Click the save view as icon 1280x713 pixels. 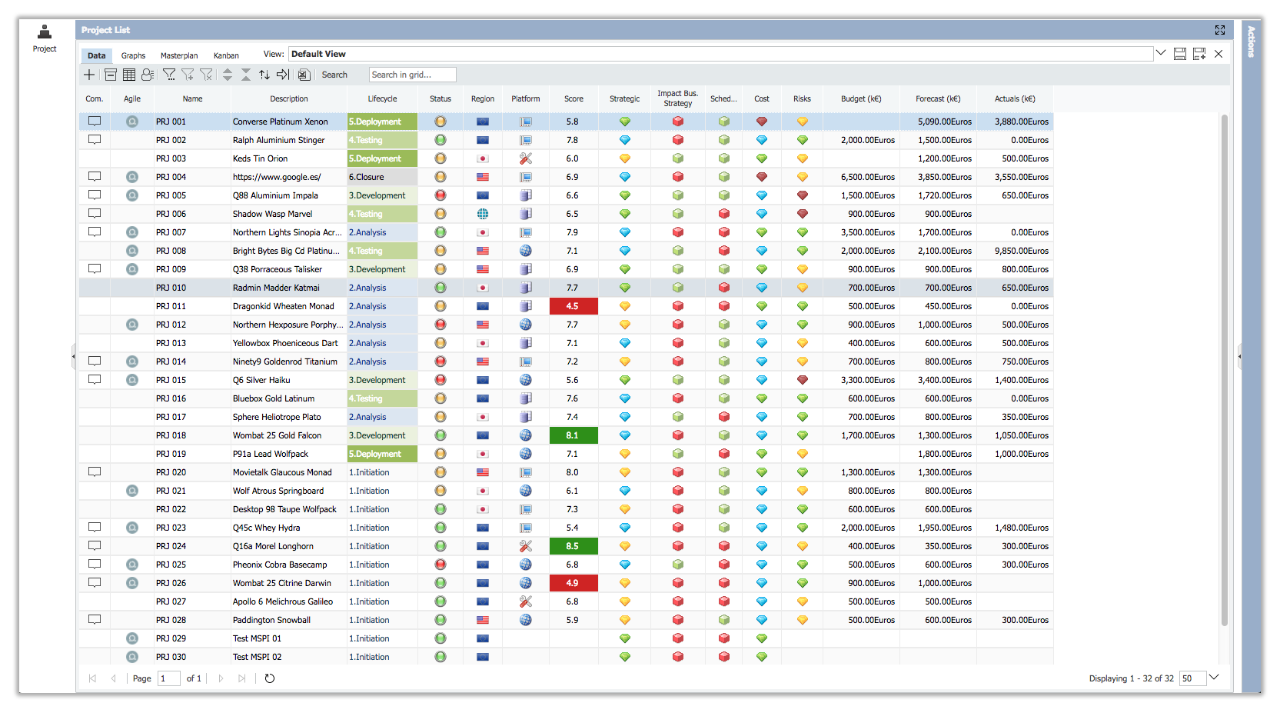(x=1199, y=54)
